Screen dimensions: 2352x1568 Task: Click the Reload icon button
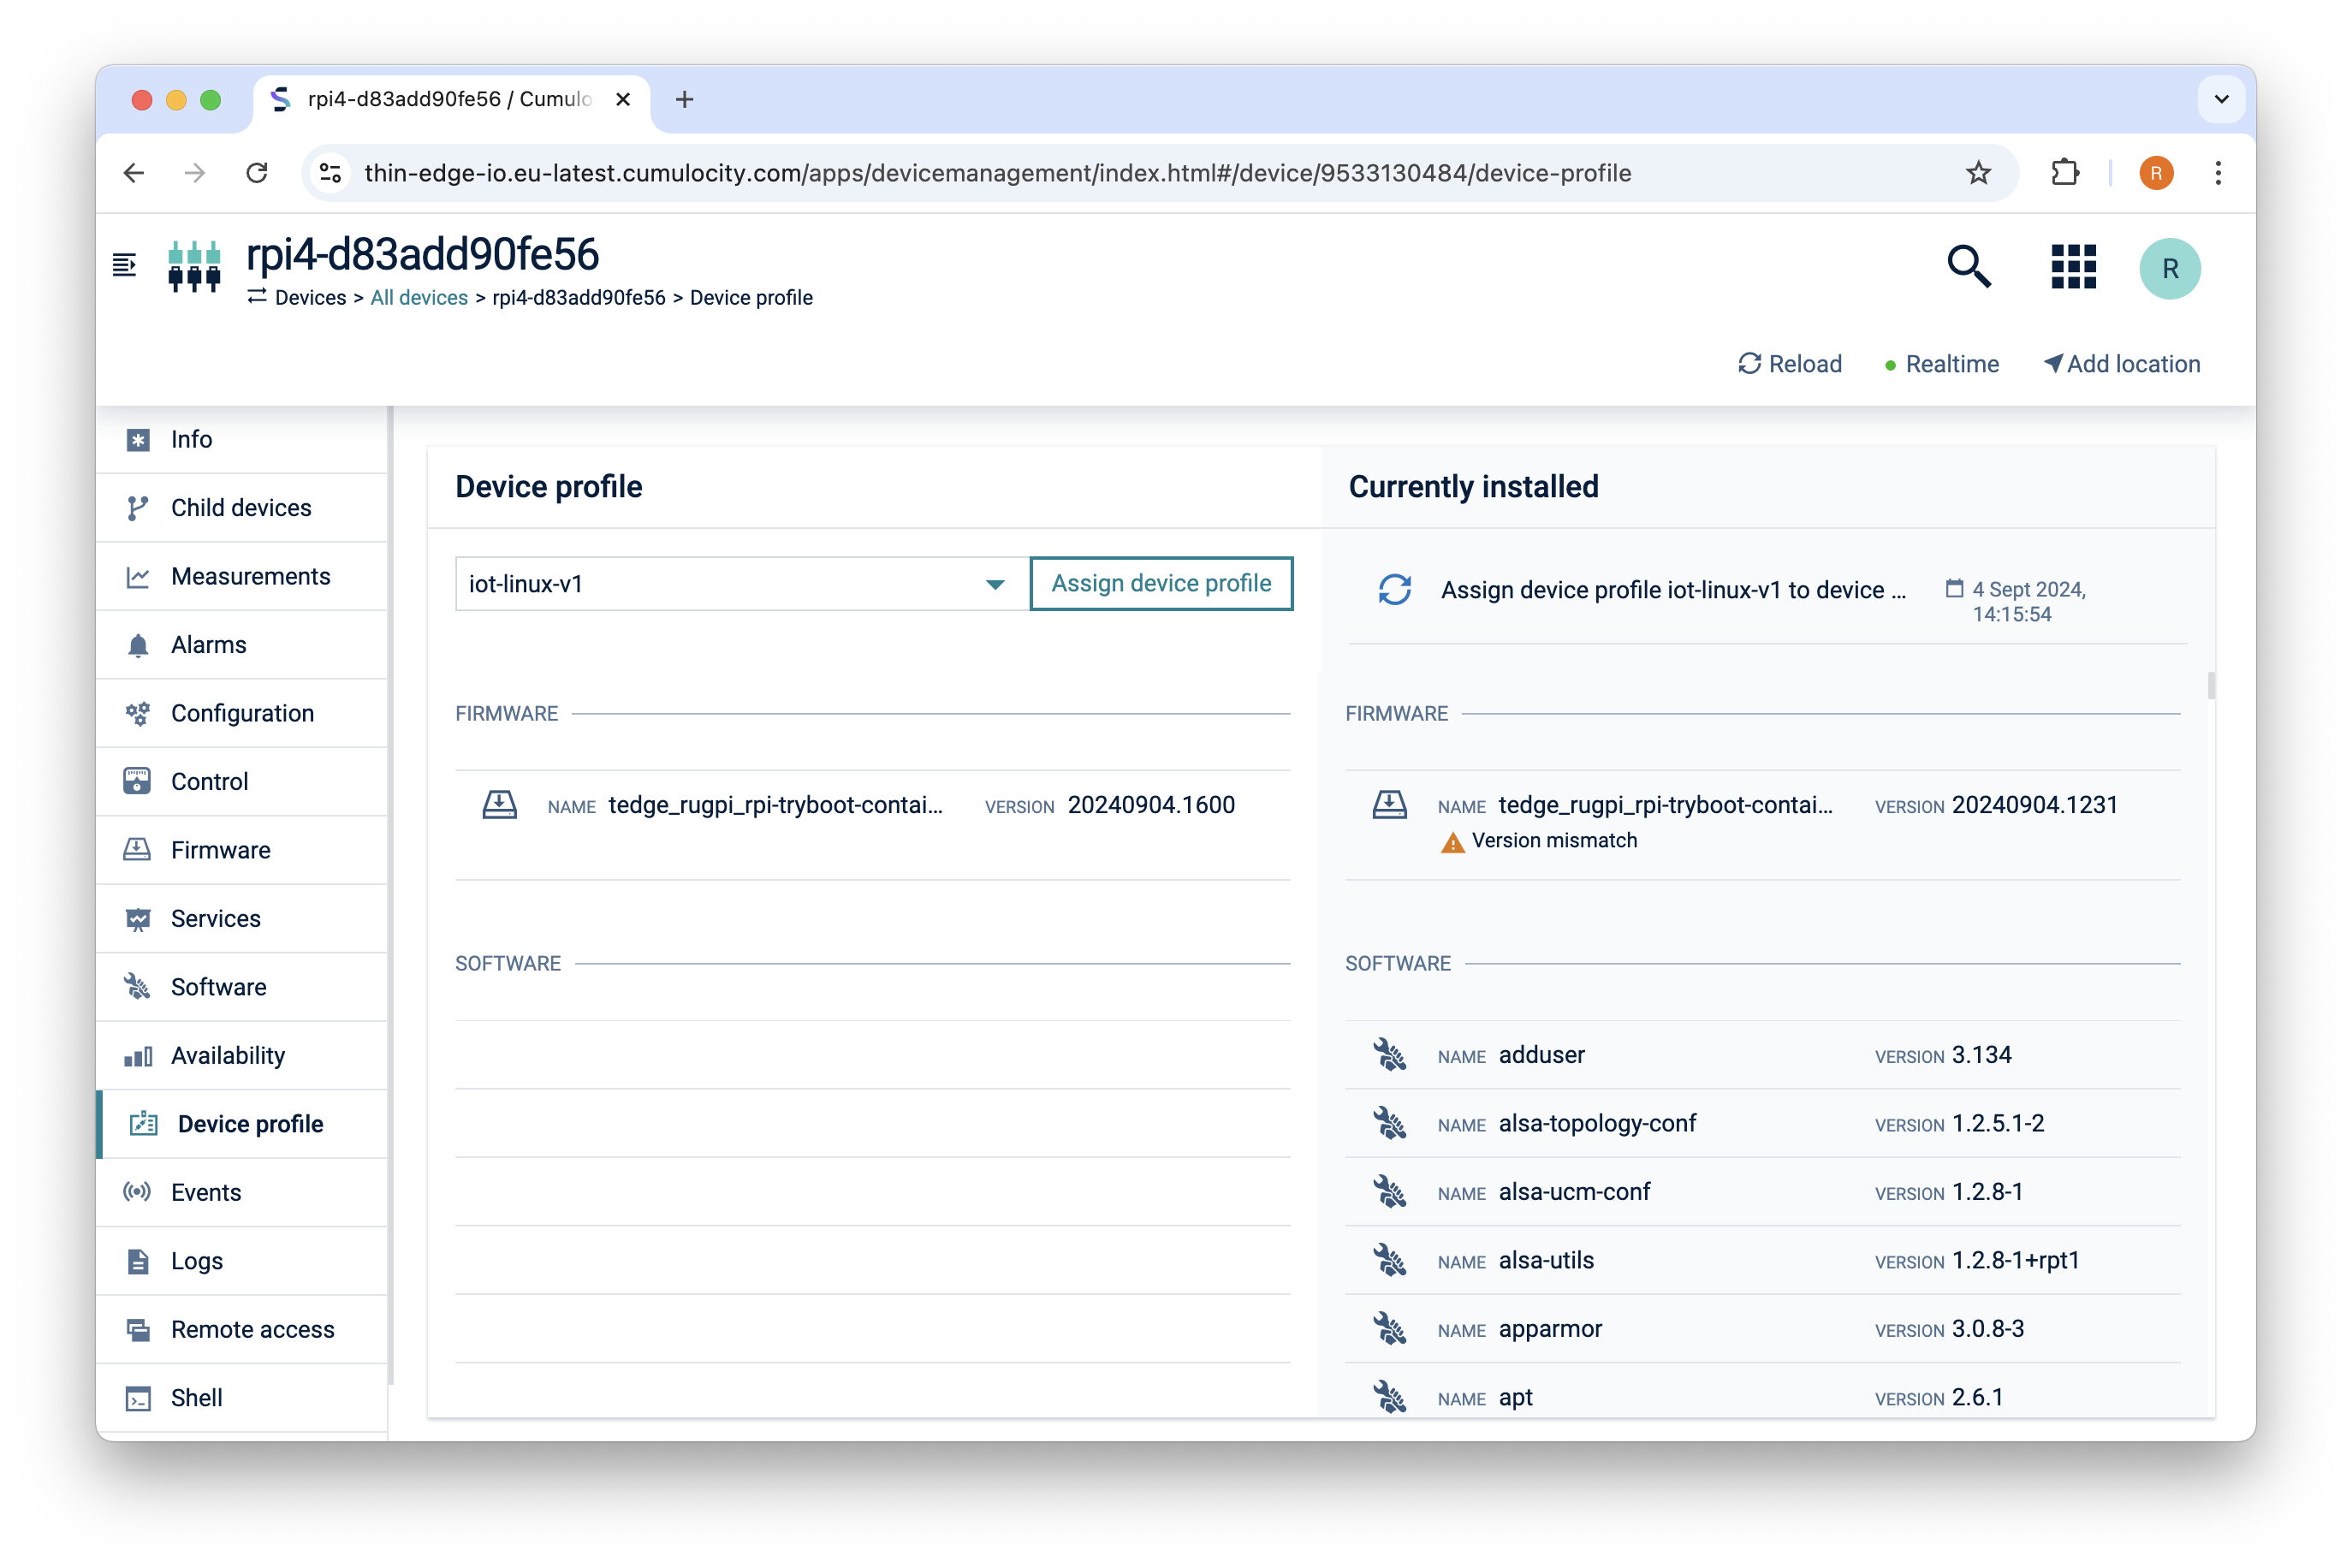click(1749, 364)
